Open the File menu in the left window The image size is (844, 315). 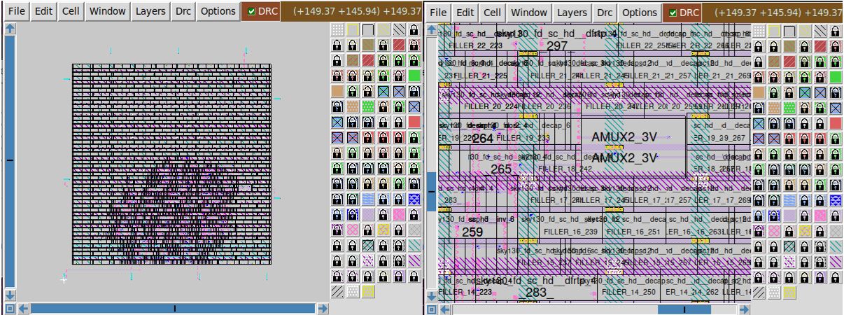[x=17, y=11]
